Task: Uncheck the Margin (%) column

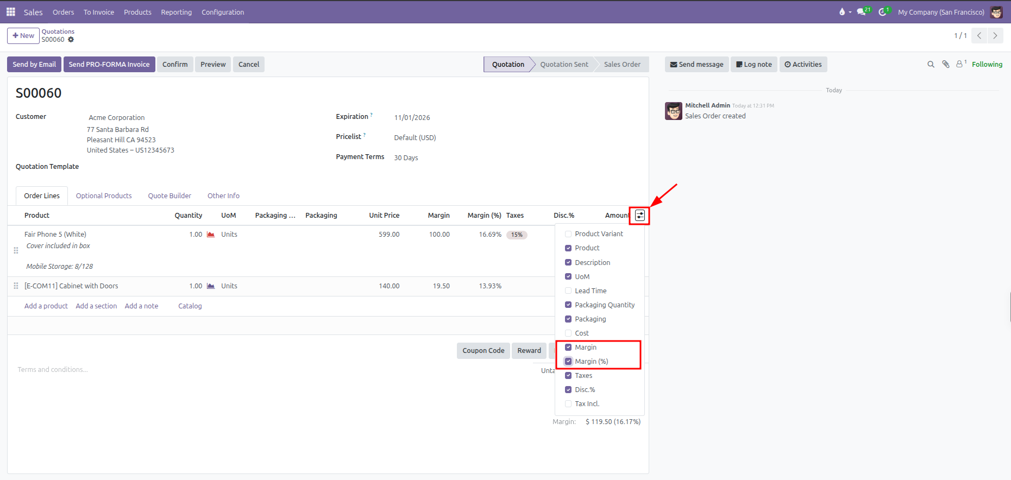Action: [x=568, y=361]
